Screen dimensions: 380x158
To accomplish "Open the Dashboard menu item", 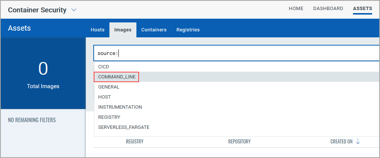I will (328, 9).
